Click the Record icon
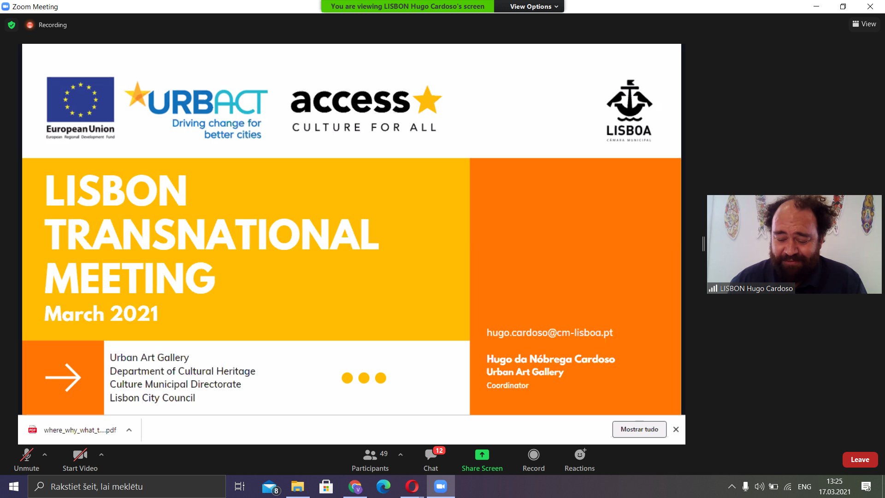 pyautogui.click(x=533, y=455)
